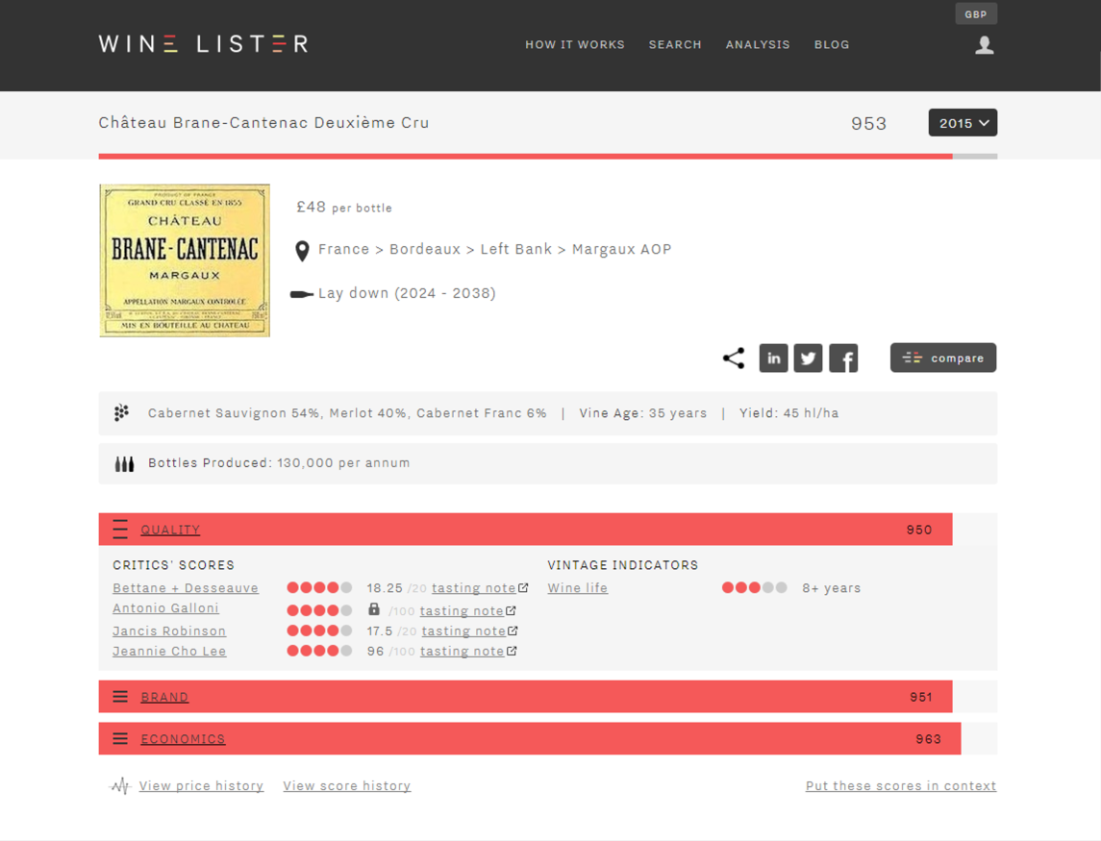Click the 8+ years wine life value

[832, 588]
